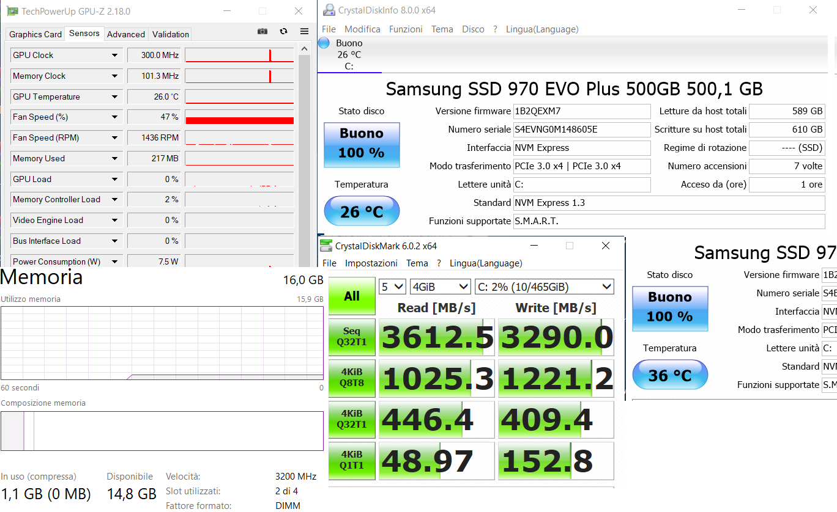Screen dimensions: 837x512
Task: Click the CrystalDiskInfo title bar icon
Action: pos(329,10)
